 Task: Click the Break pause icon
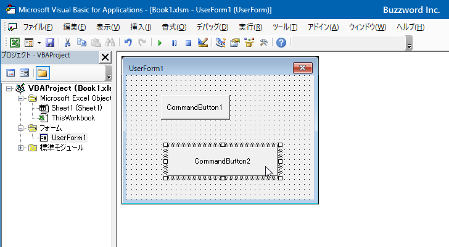click(174, 43)
